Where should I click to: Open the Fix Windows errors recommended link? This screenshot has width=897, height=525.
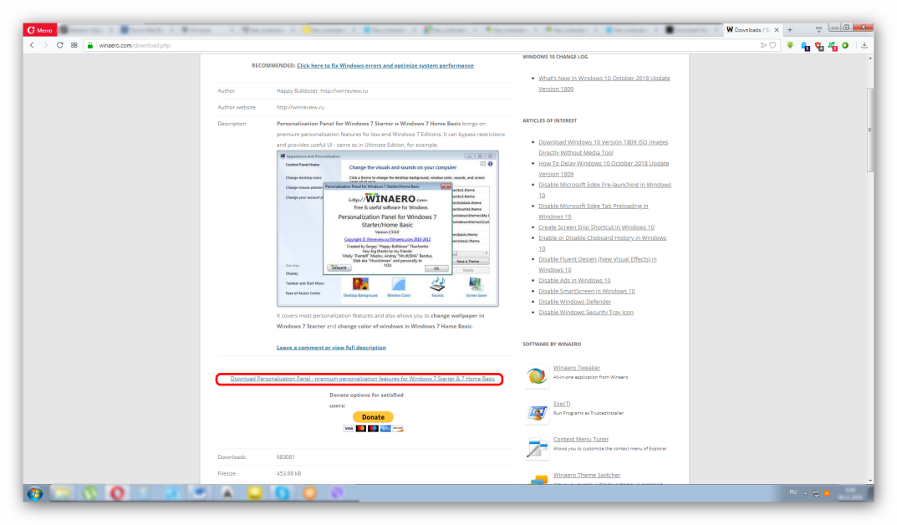click(385, 65)
